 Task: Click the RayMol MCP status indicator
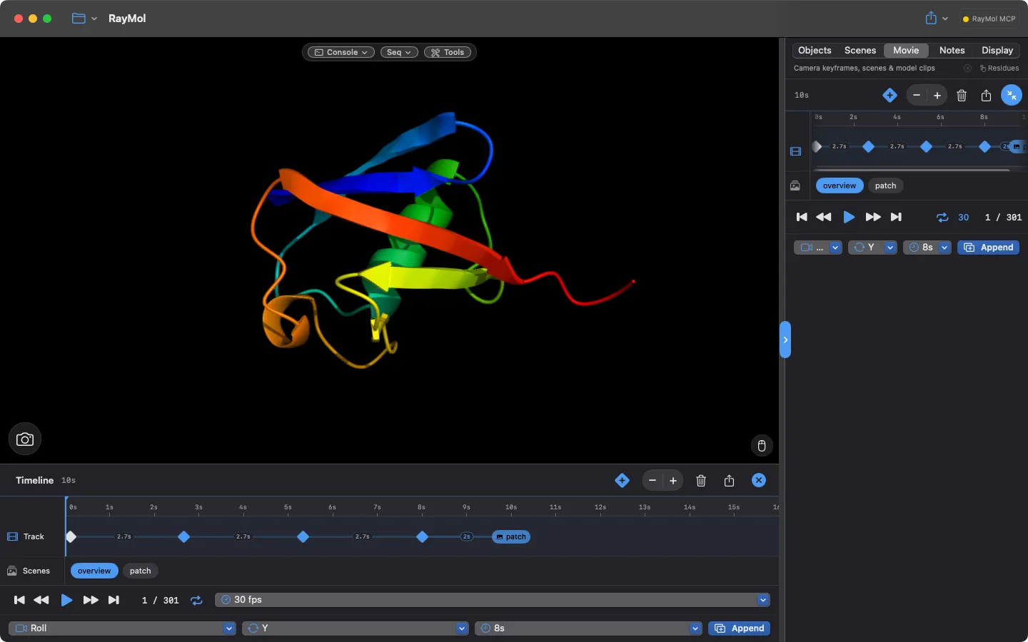point(989,19)
